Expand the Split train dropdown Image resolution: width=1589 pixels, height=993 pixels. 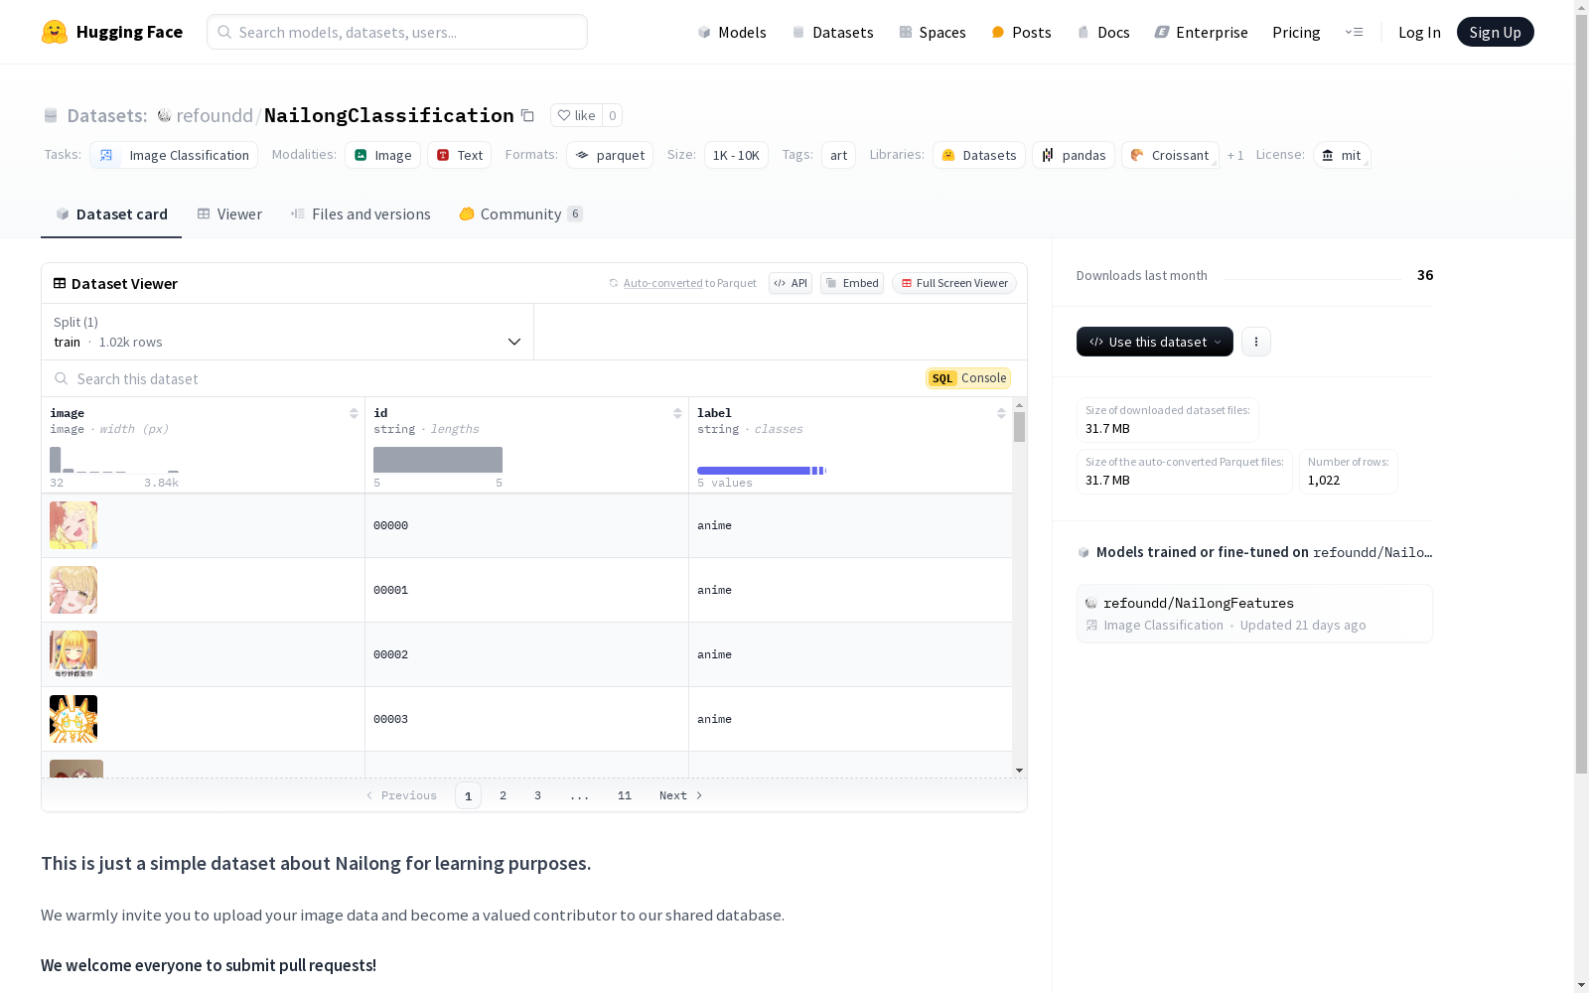pos(288,332)
